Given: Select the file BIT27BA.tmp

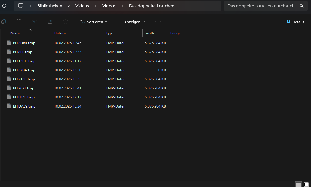Looking at the screenshot, I should 24,70.
